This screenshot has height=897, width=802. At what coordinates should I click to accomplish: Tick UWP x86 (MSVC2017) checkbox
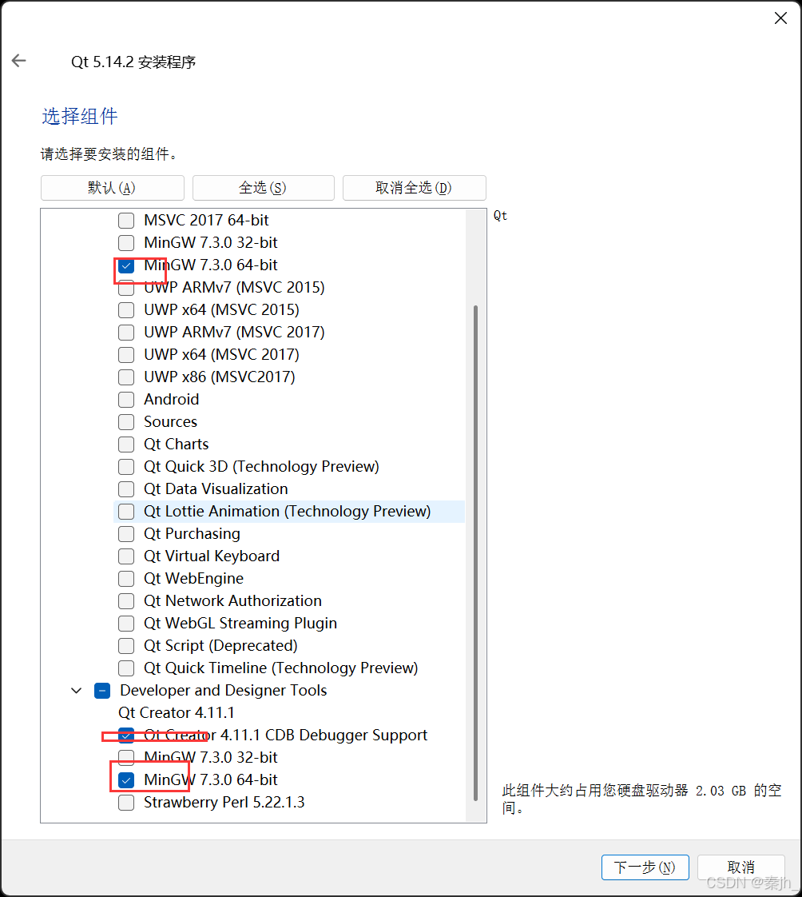[125, 377]
